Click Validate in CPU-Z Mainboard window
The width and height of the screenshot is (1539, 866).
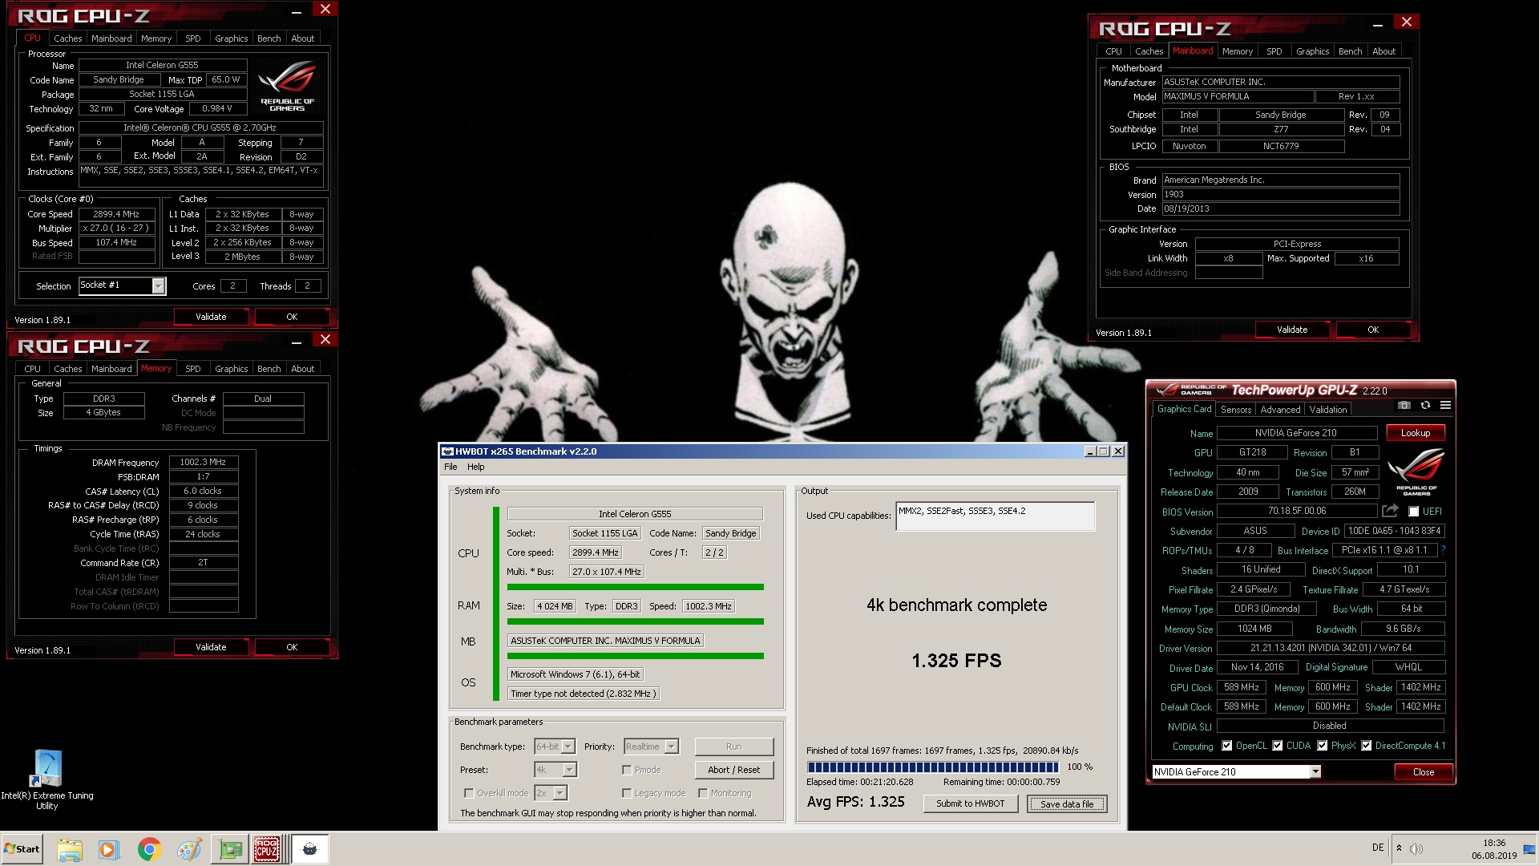coord(1291,330)
